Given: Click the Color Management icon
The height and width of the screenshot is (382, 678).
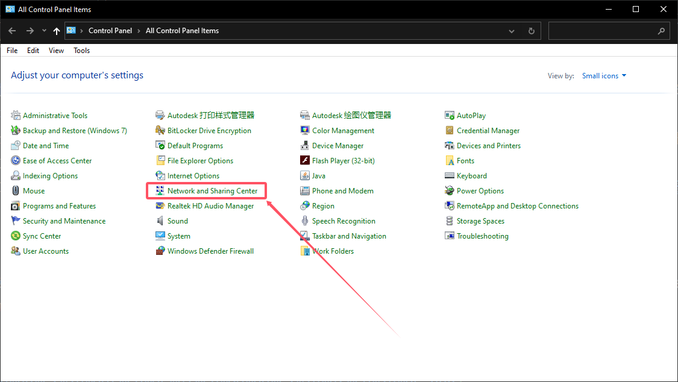Looking at the screenshot, I should point(305,131).
